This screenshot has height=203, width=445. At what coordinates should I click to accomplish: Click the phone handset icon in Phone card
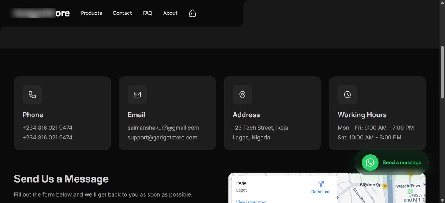[32, 95]
